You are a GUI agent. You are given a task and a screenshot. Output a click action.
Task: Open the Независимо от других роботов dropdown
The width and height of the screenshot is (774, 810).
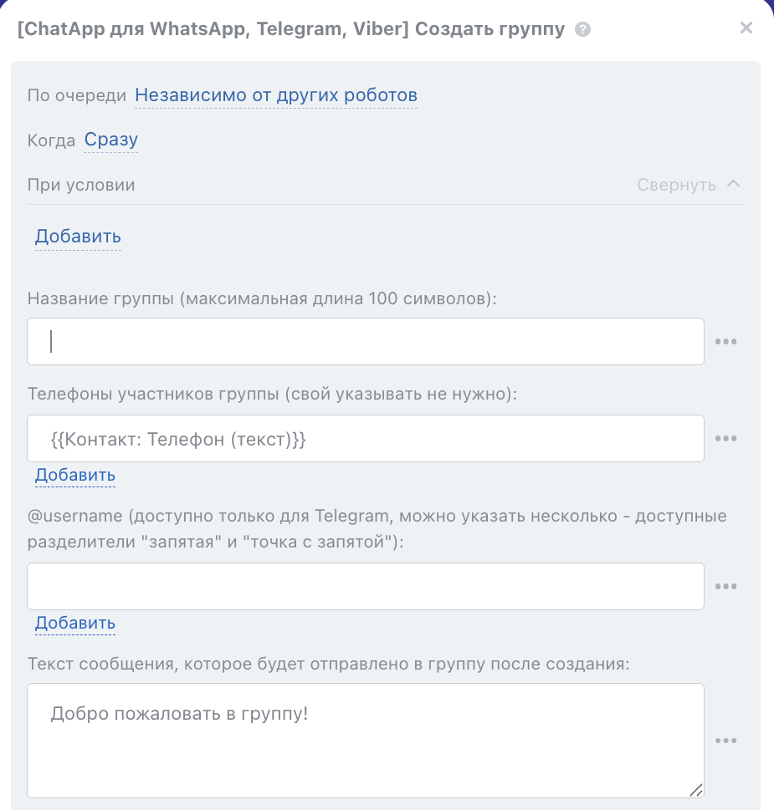[x=276, y=95]
